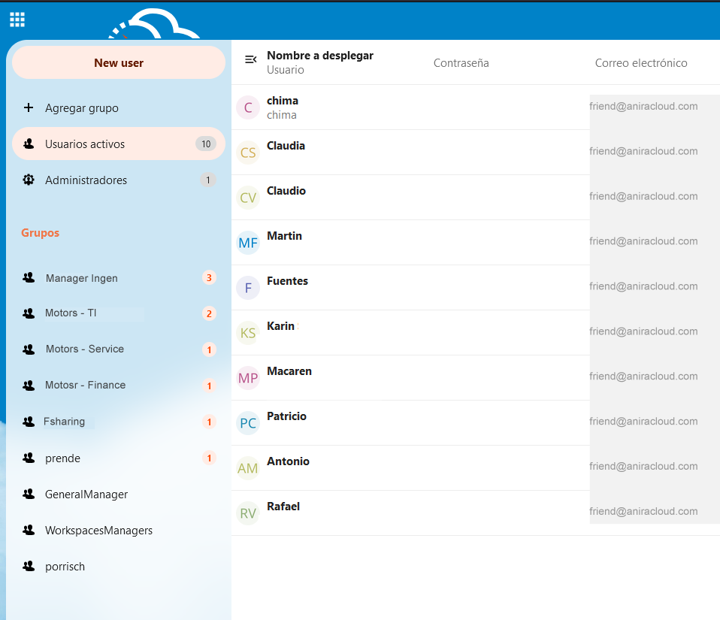Screen dimensions: 720x620
Task: Click the group icon beside Manager Ingen
Action: (29, 277)
